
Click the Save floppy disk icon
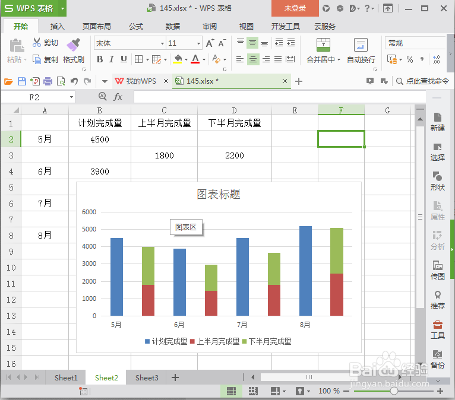(22, 81)
